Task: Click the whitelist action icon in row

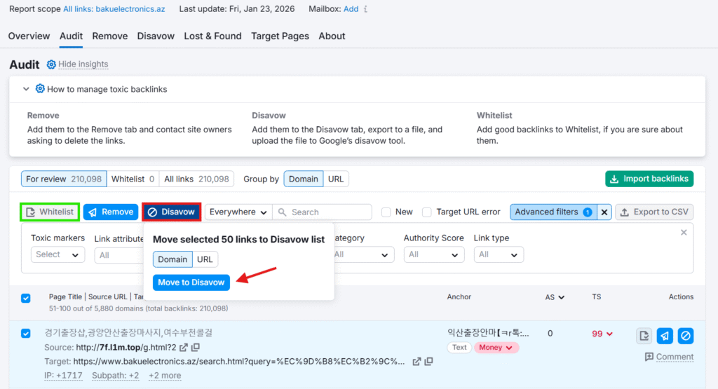Action: [x=644, y=336]
